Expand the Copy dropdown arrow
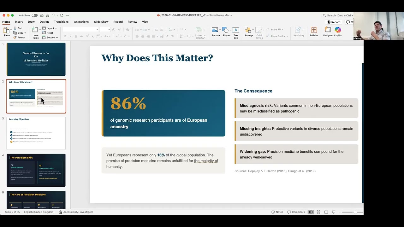Image resolution: width=404 pixels, height=227 pixels. (25, 33)
